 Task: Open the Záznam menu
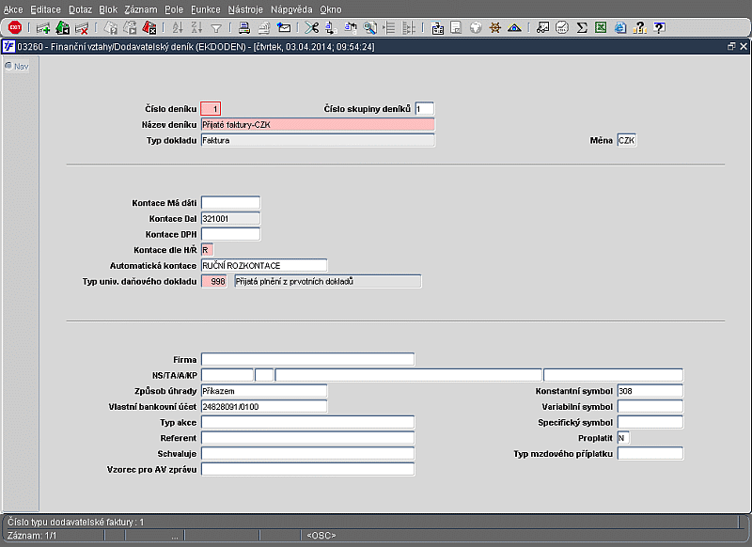(141, 9)
